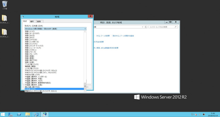This screenshot has height=117, width=220.
Task: Switch to the 形式 tab
Action: click(x=26, y=21)
